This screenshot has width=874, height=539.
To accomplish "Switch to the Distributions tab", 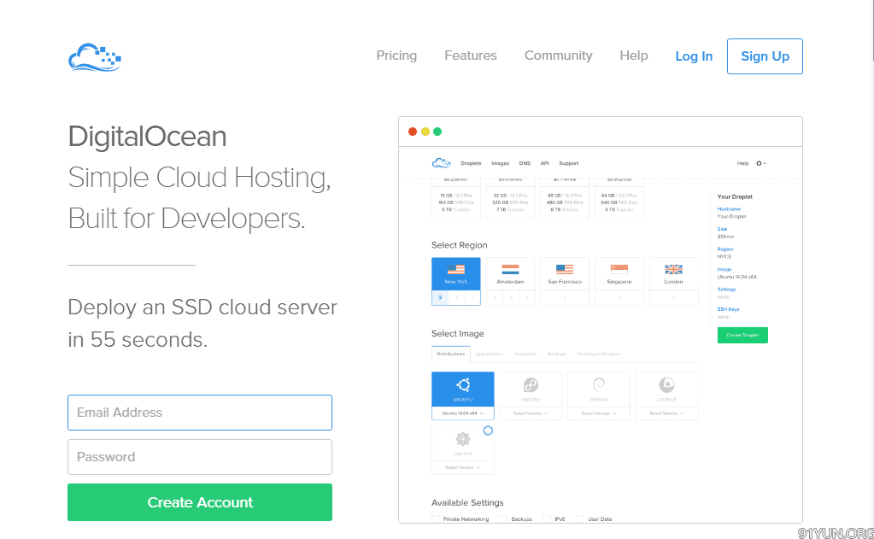I will click(x=451, y=354).
